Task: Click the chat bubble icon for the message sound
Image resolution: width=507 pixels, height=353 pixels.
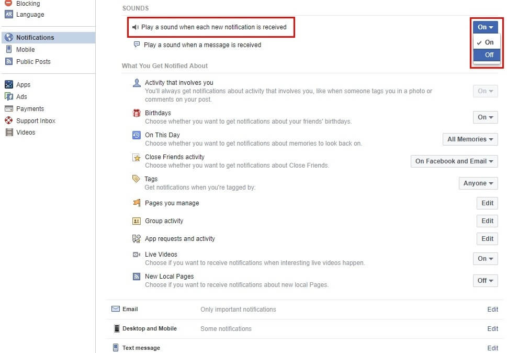Action: pyautogui.click(x=137, y=45)
